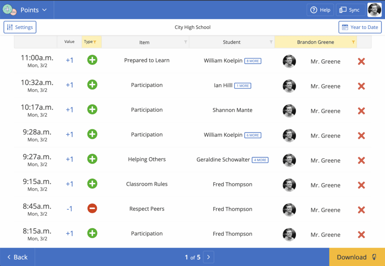This screenshot has width=385, height=266.
Task: Expand the 6 MORE students badge
Action: point(253,135)
